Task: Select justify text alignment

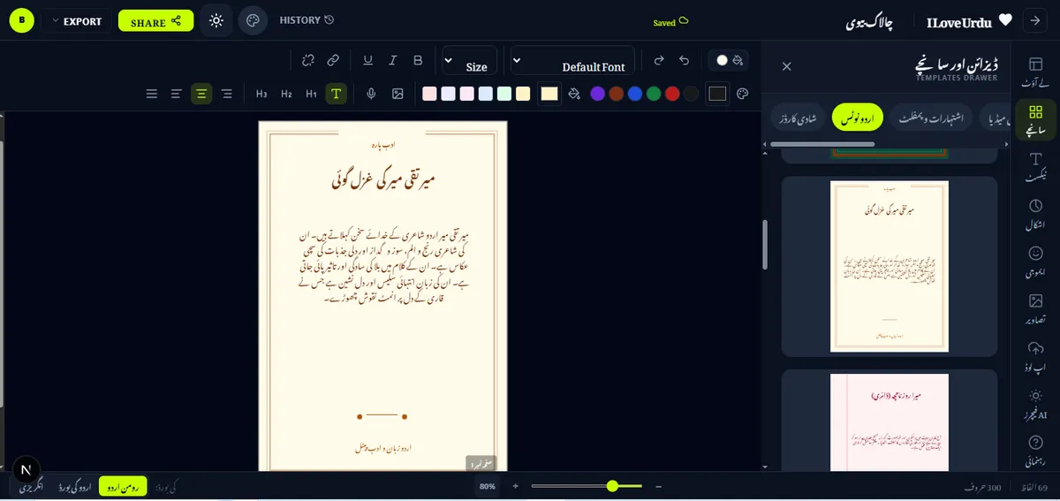Action: (x=152, y=94)
